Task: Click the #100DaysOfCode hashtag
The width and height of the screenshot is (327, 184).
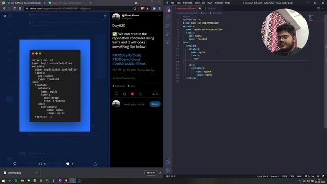Action: tap(127, 55)
